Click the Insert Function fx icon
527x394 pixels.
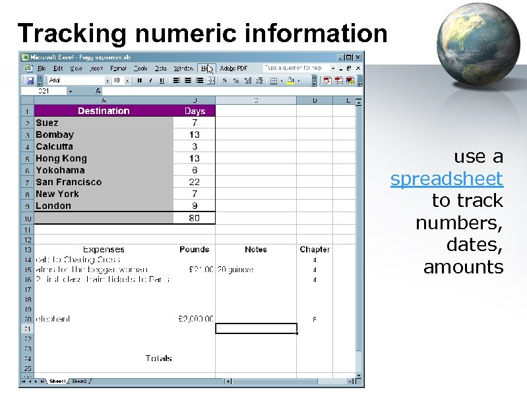98,92
